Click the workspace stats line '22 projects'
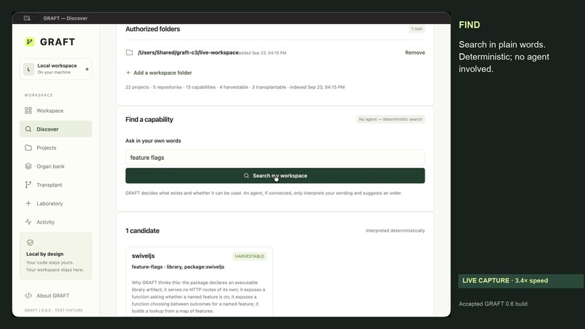Image resolution: width=585 pixels, height=329 pixels. 235,87
